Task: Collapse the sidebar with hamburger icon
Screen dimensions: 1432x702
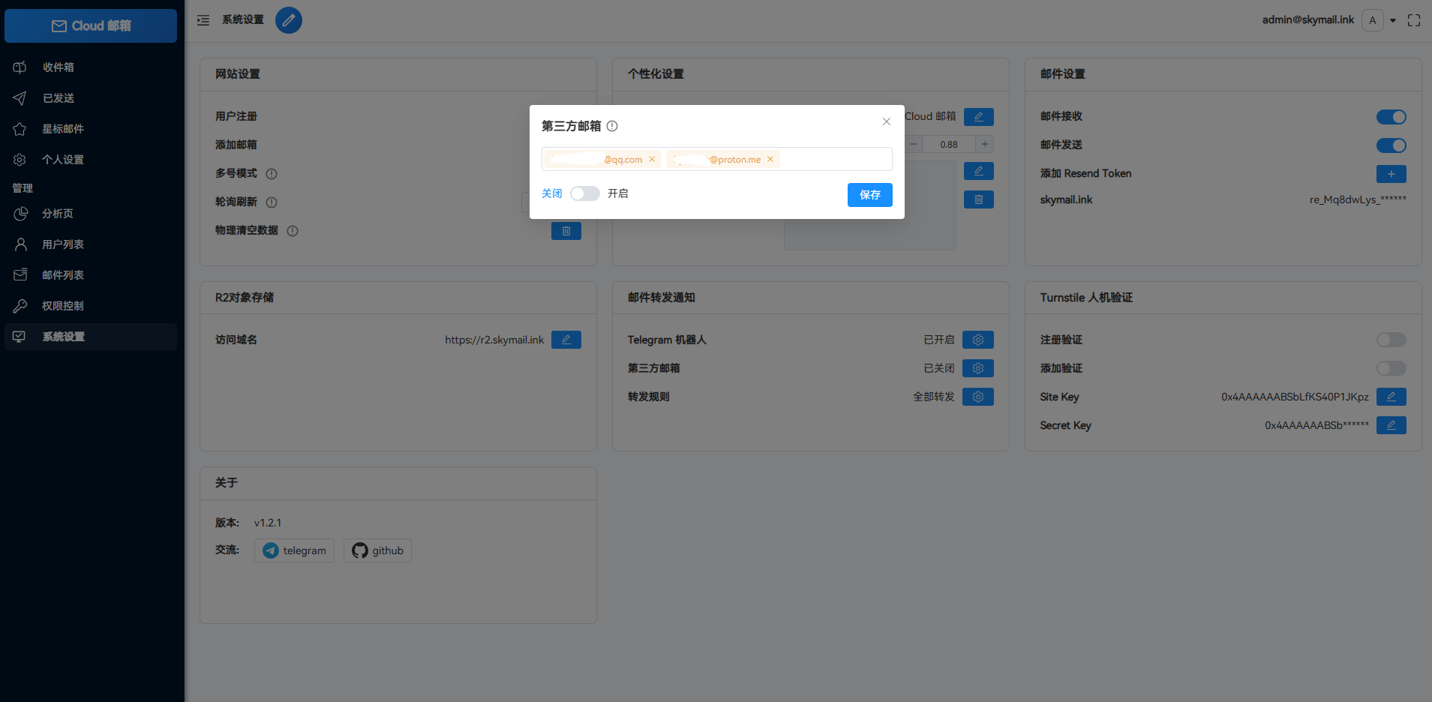Action: [x=203, y=20]
